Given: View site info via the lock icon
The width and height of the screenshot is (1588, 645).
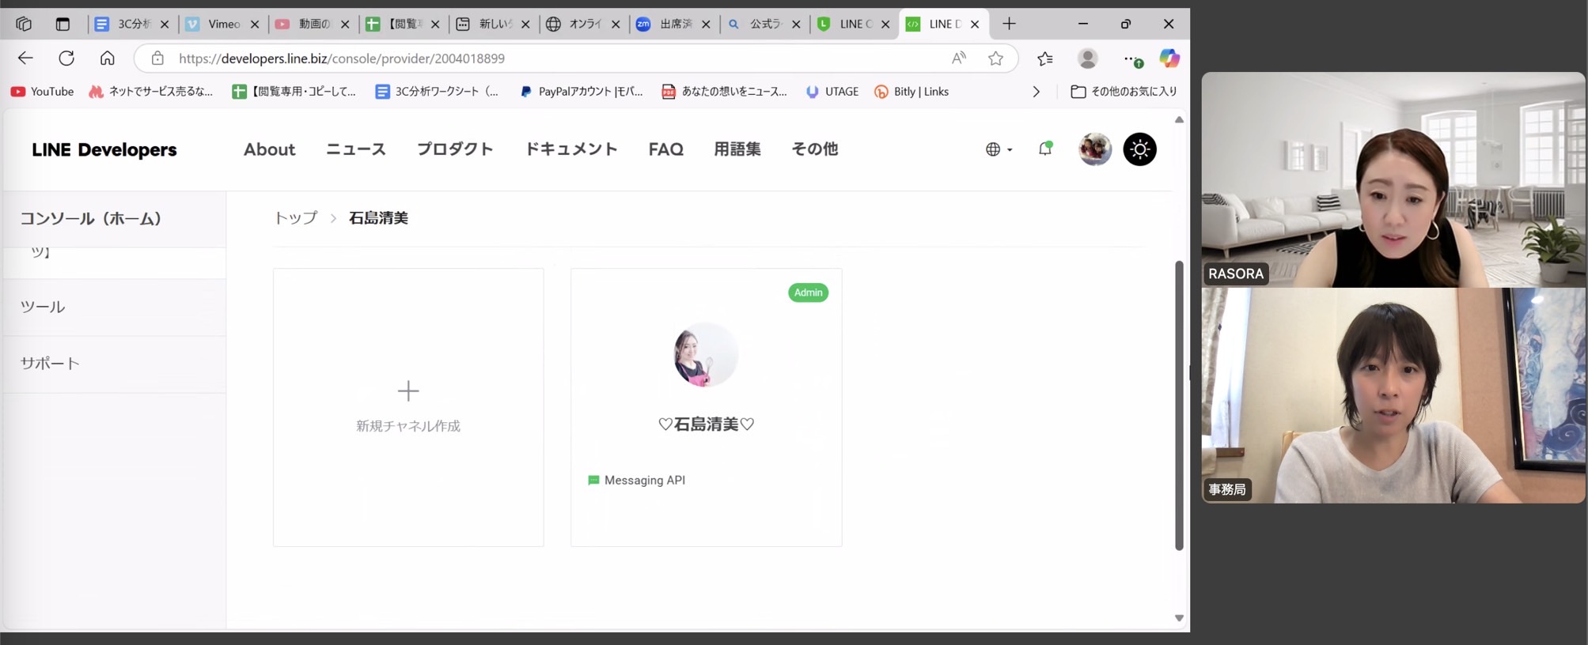Looking at the screenshot, I should click(x=157, y=58).
